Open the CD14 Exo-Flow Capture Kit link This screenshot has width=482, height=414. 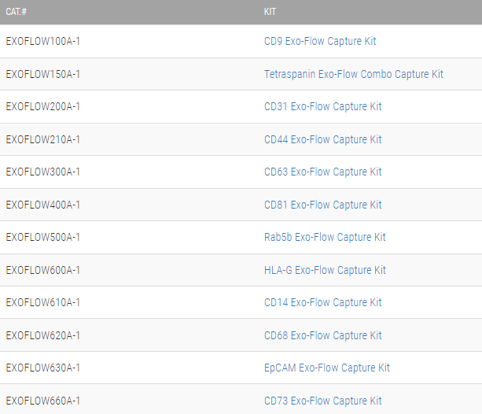click(x=322, y=302)
